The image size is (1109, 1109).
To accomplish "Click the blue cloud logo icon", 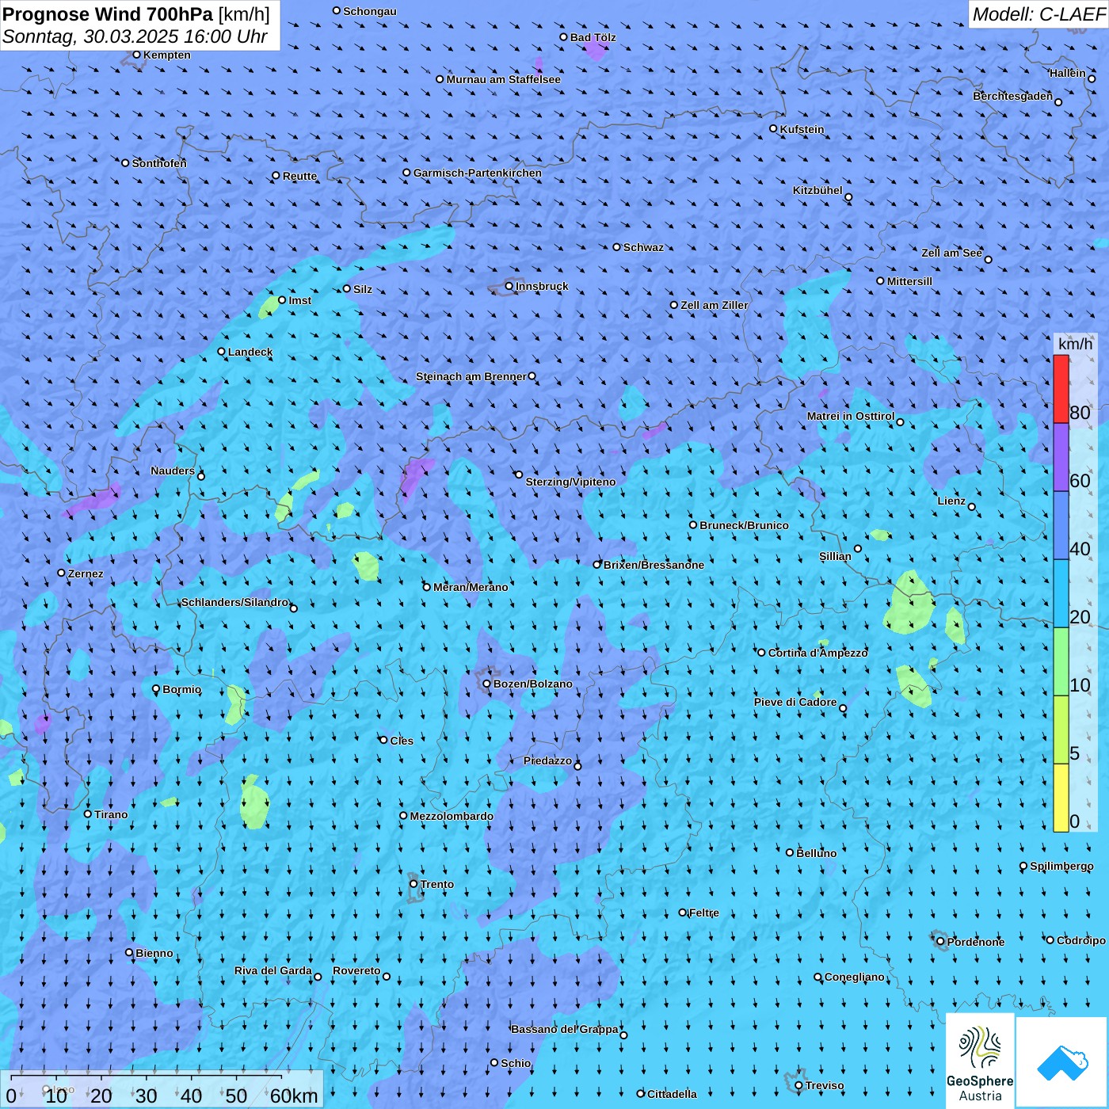I will point(1062,1062).
